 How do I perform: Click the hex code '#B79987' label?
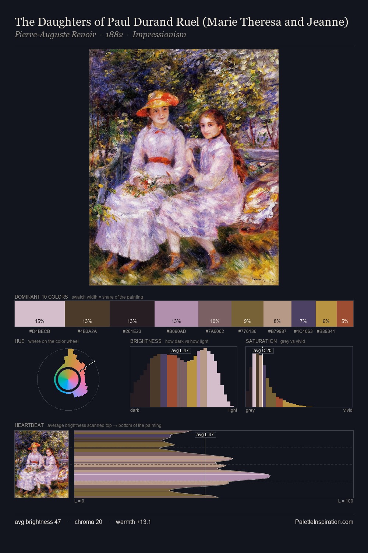pyautogui.click(x=277, y=331)
